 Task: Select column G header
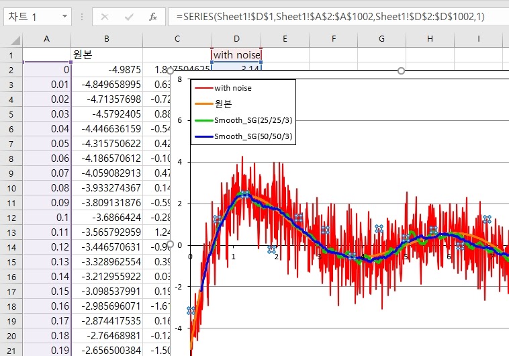pos(381,40)
